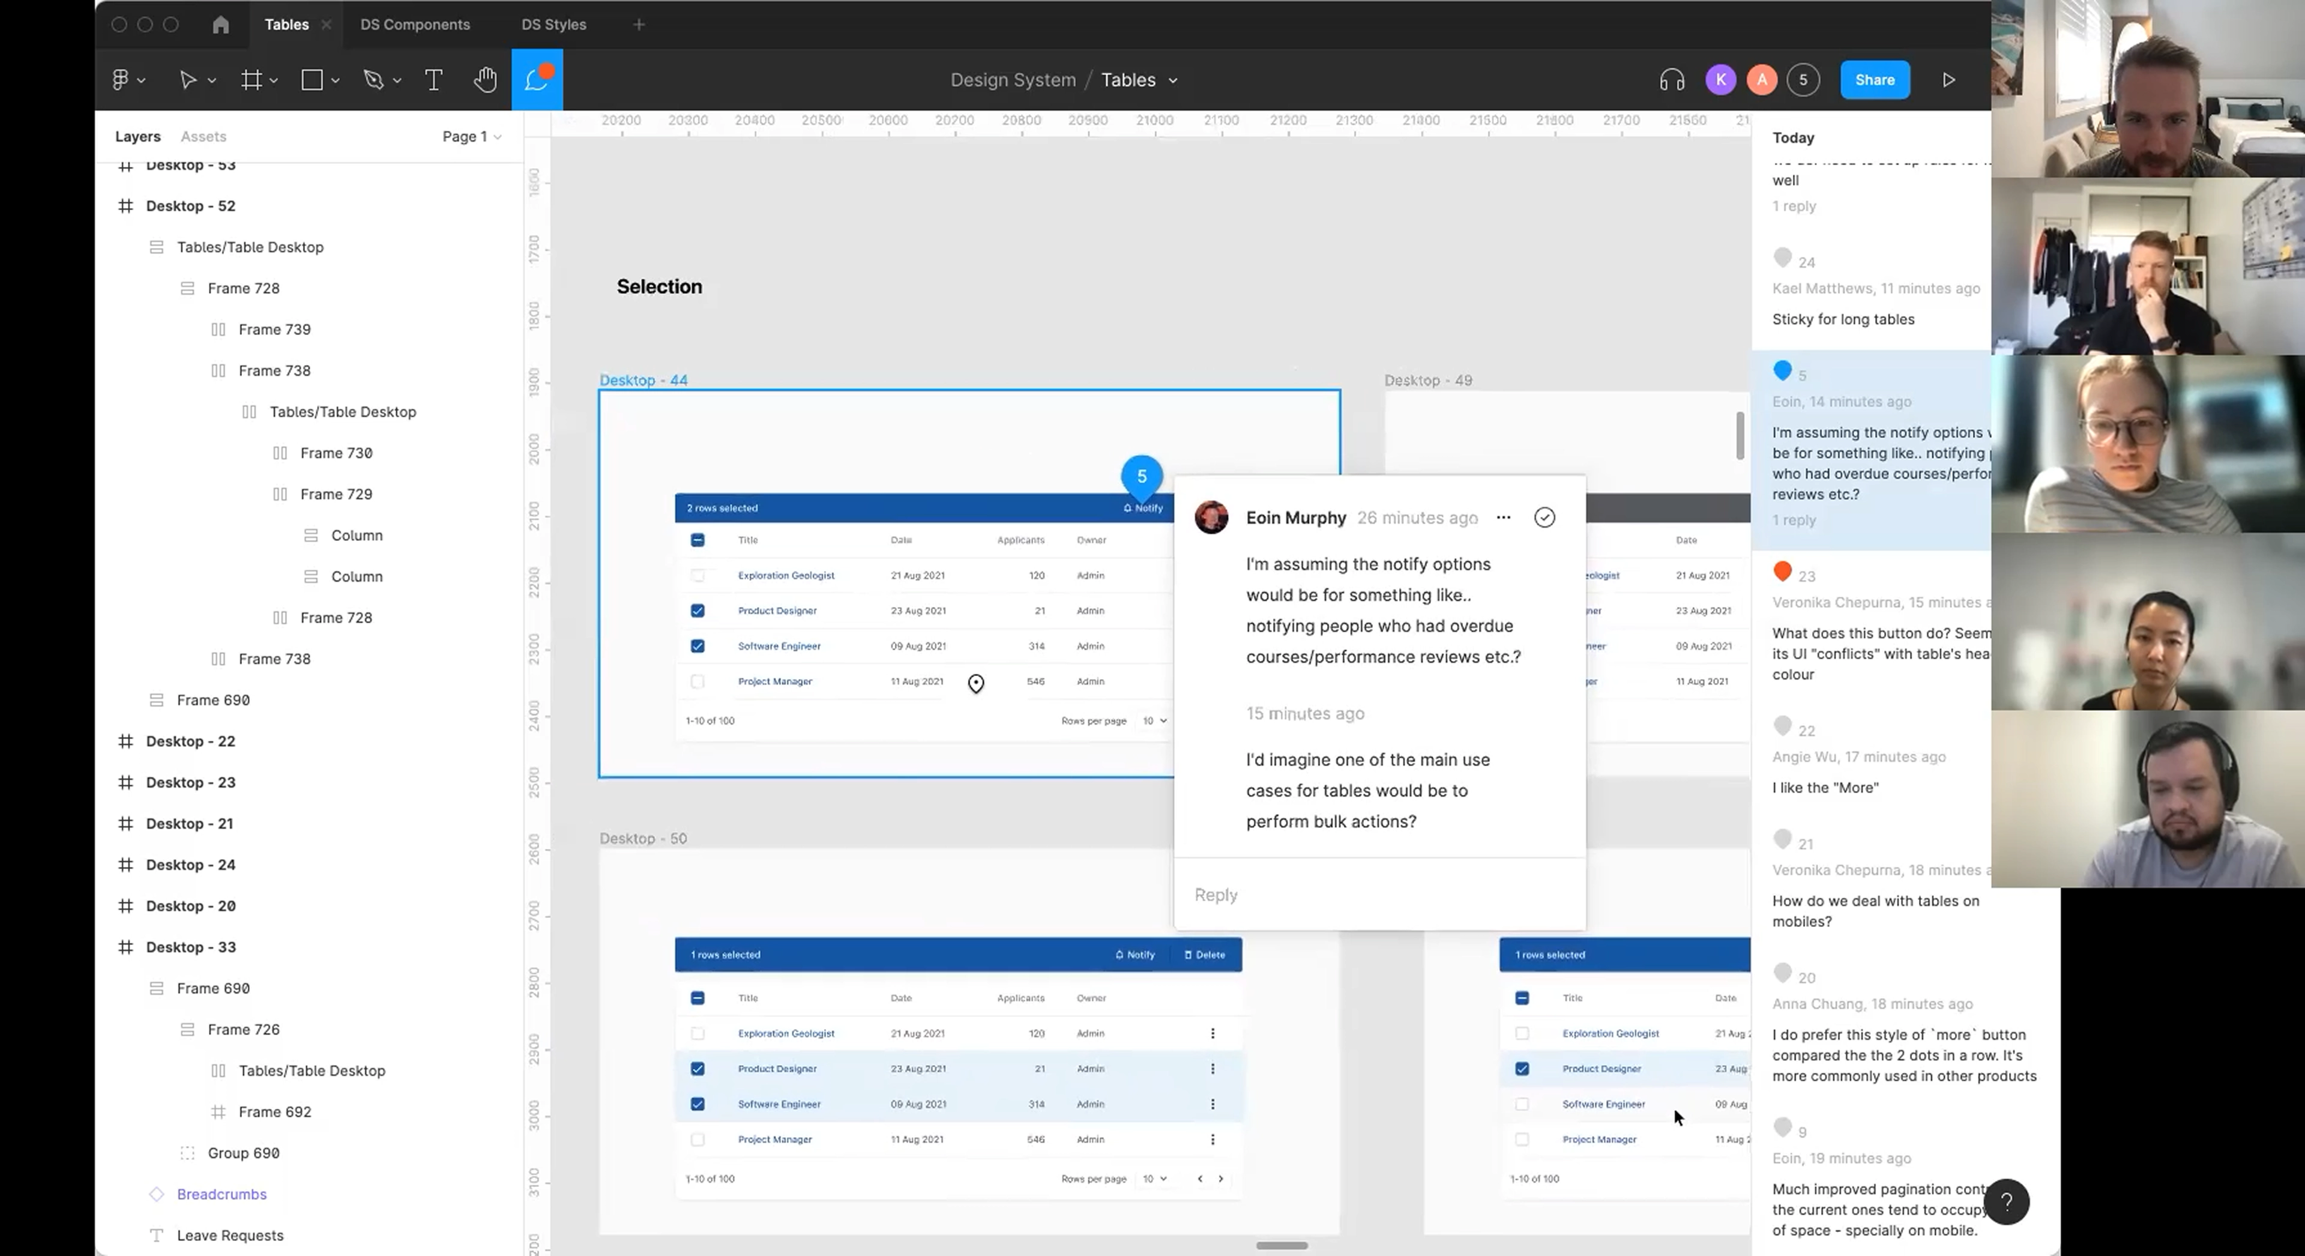The image size is (2305, 1256).
Task: Click the Share button
Action: (1875, 80)
